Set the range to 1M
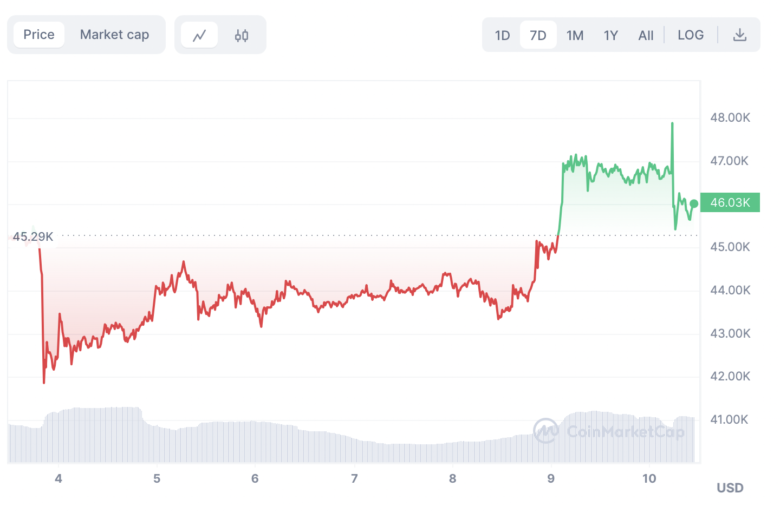 pos(575,36)
